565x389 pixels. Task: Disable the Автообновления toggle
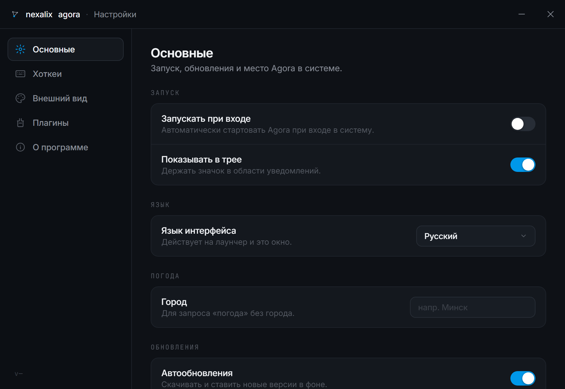523,378
